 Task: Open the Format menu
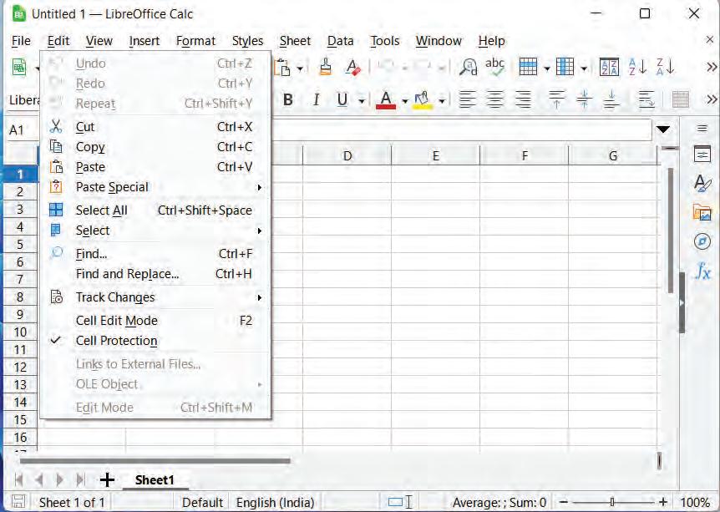pyautogui.click(x=195, y=41)
